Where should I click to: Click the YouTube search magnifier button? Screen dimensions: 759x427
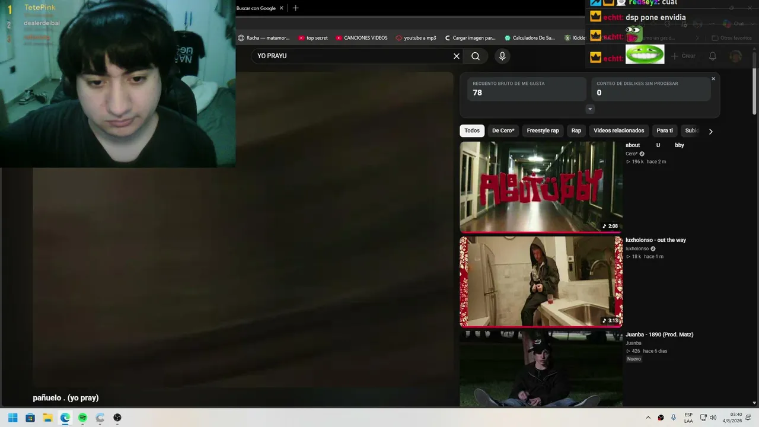476,56
